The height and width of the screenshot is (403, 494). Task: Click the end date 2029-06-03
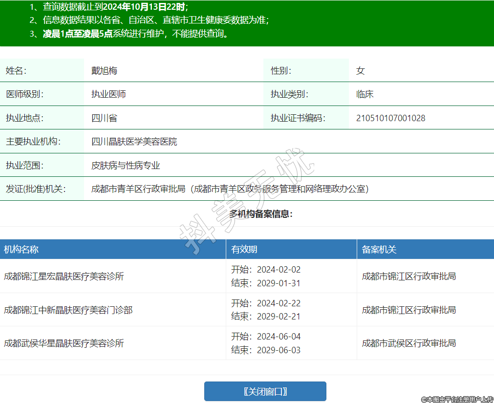point(279,350)
